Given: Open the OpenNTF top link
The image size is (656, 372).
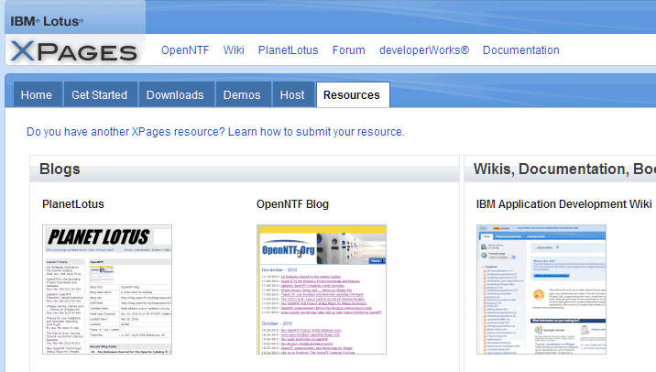Looking at the screenshot, I should (x=185, y=50).
